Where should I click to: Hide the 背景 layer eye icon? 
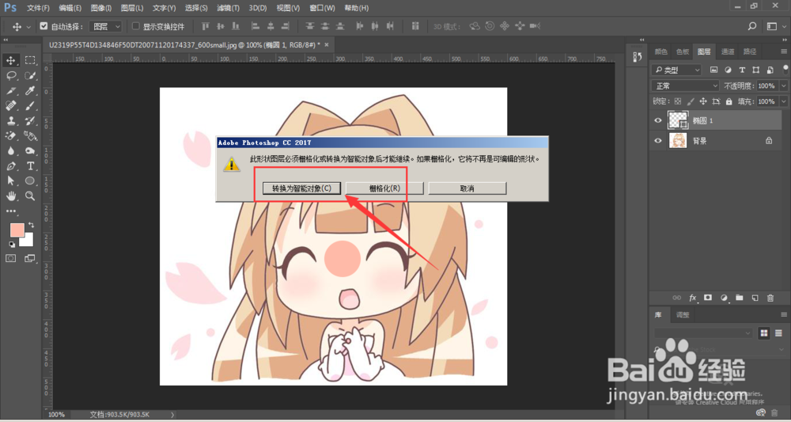click(658, 141)
